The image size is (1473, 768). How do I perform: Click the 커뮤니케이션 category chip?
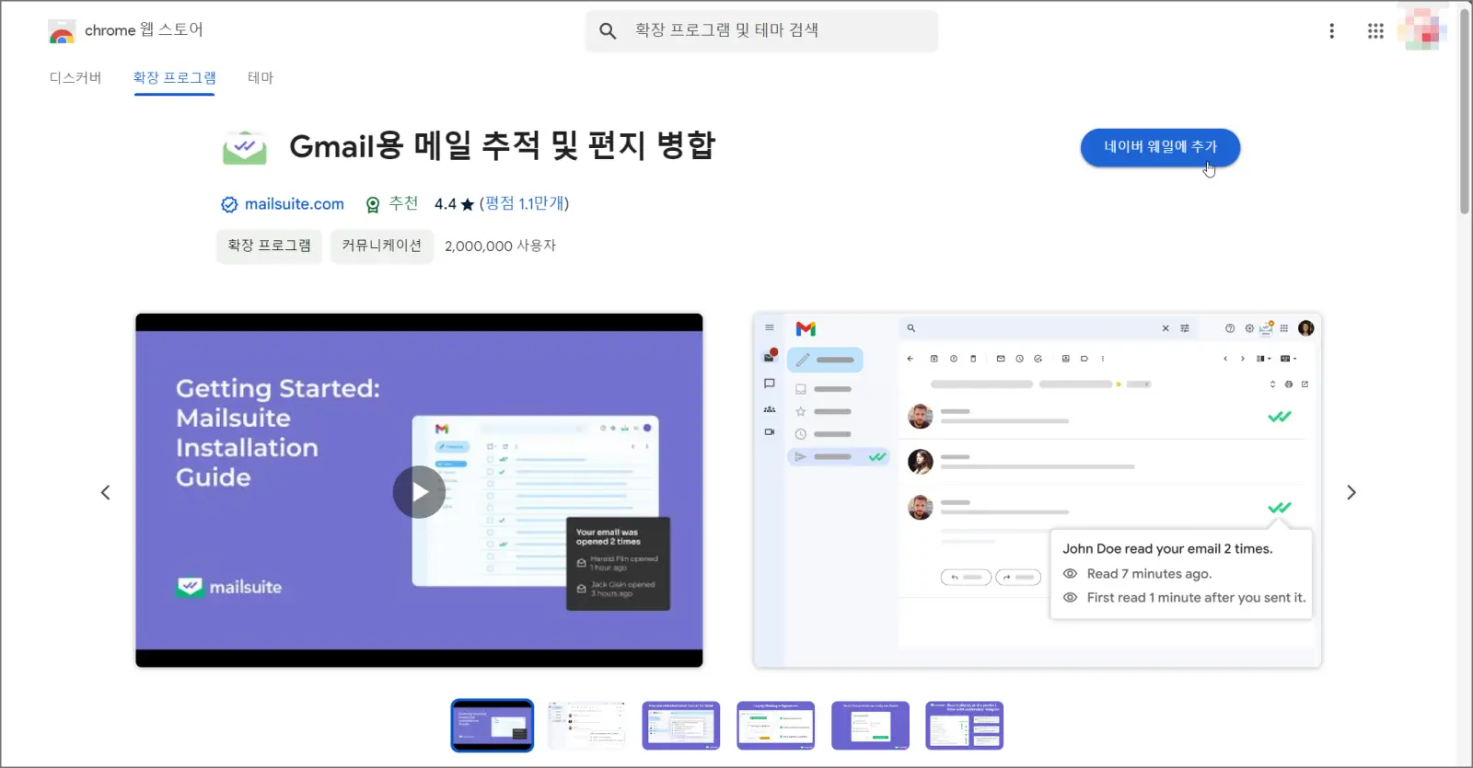382,246
